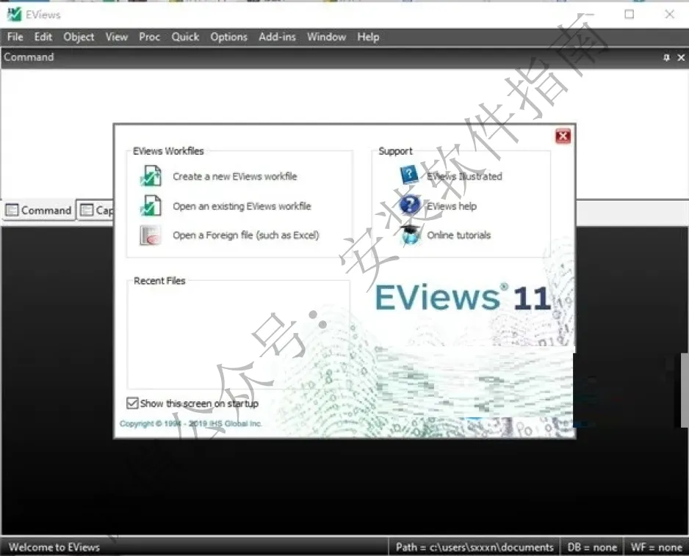Click the WF = none status entry
This screenshot has width=689, height=556.
[x=656, y=547]
